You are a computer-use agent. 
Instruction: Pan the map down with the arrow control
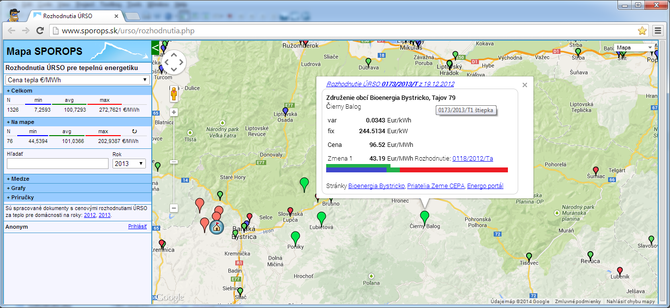point(174,70)
